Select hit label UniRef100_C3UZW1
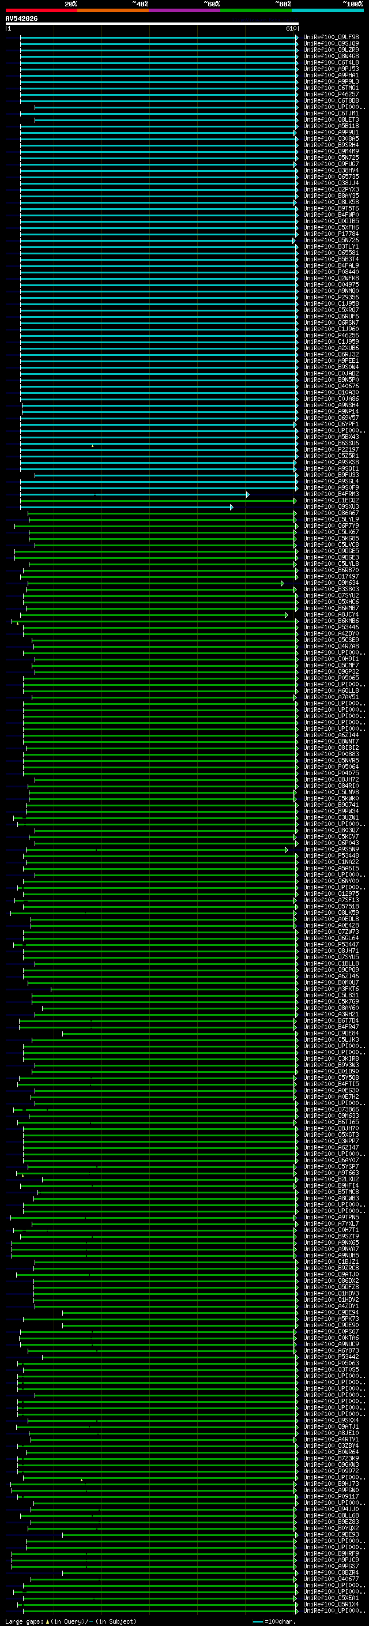This screenshot has width=369, height=1626. click(331, 818)
